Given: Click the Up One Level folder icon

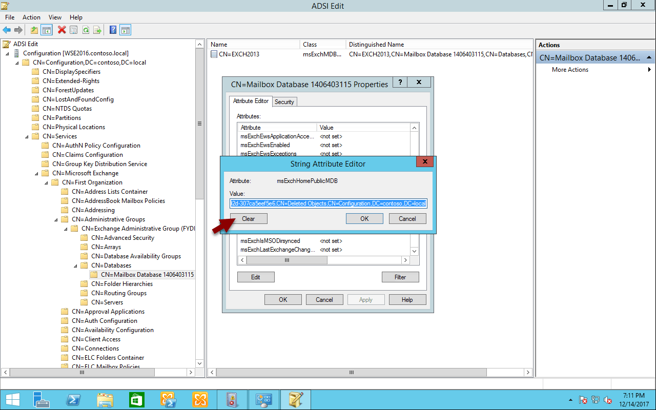Looking at the screenshot, I should 34,30.
